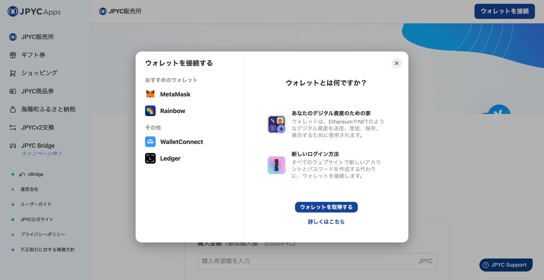Open JPYC商品券 menu item

pos(37,91)
